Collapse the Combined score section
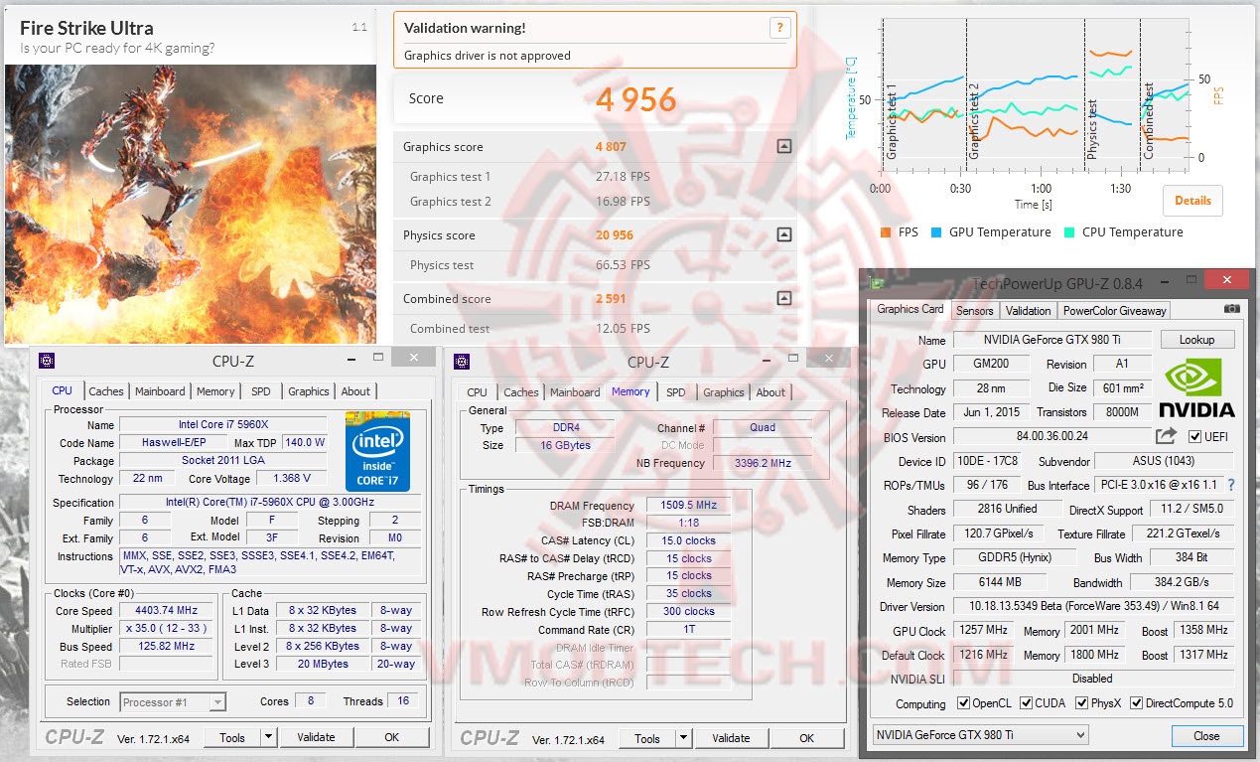This screenshot has width=1260, height=762. tap(784, 298)
